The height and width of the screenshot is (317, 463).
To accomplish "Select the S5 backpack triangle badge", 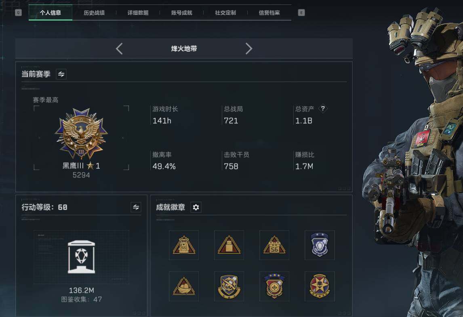I will click(x=184, y=245).
